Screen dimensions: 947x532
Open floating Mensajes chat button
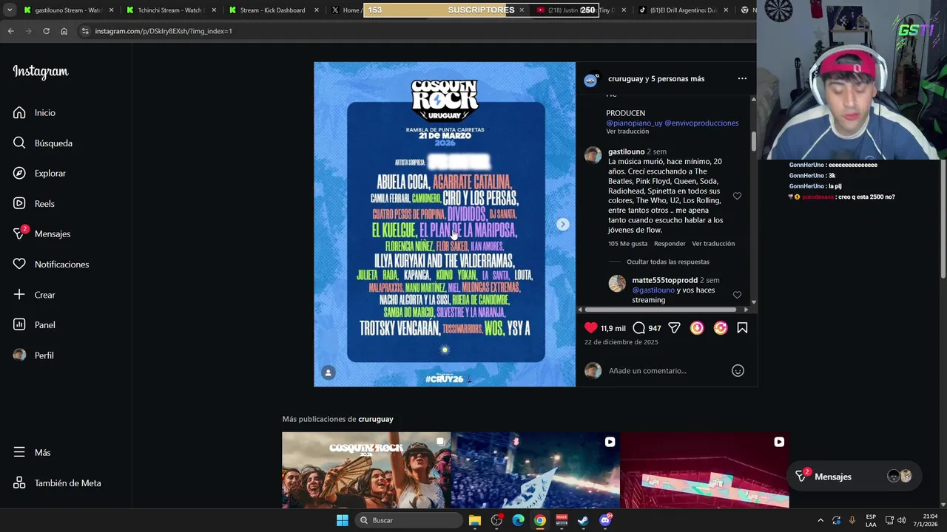tap(853, 477)
